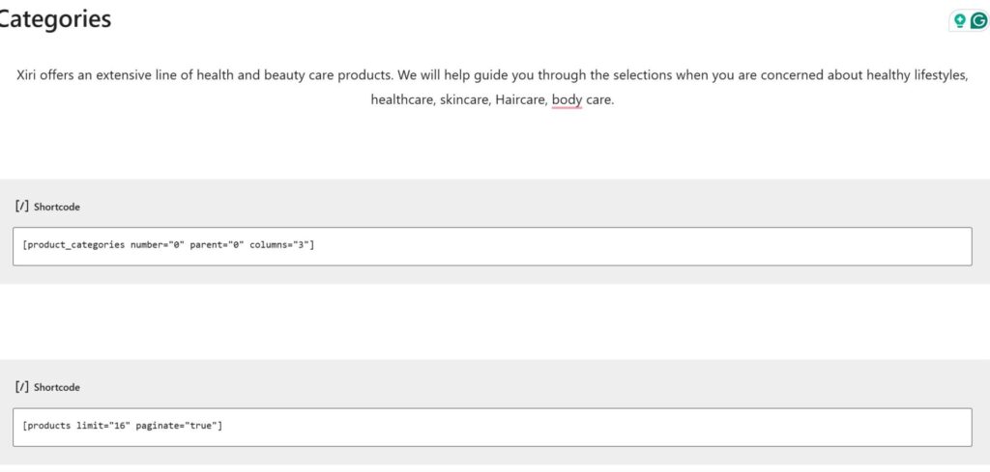Click the underlined word "body"
The image size is (990, 472).
[567, 99]
